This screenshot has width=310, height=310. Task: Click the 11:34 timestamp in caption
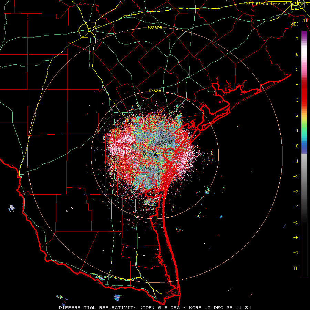243,308
